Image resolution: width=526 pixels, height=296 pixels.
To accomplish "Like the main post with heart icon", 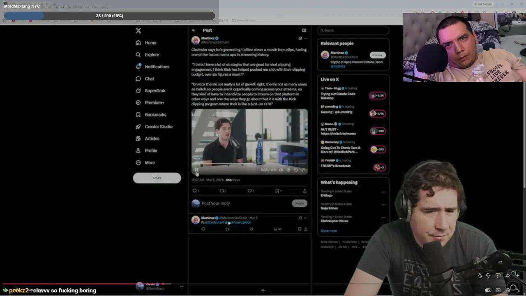I will tap(250, 191).
